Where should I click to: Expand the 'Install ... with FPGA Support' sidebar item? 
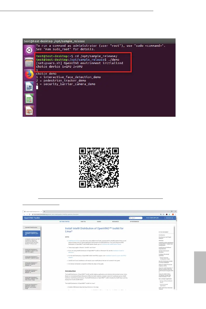[24, 250]
